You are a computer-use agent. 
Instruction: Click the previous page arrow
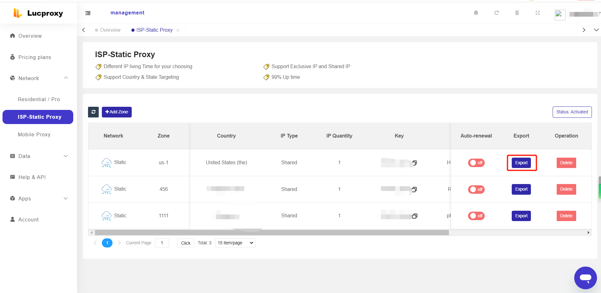click(95, 243)
